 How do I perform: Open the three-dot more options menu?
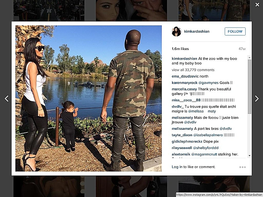[242, 167]
